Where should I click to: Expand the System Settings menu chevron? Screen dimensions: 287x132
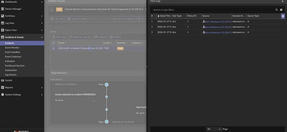pyautogui.click(x=42, y=95)
